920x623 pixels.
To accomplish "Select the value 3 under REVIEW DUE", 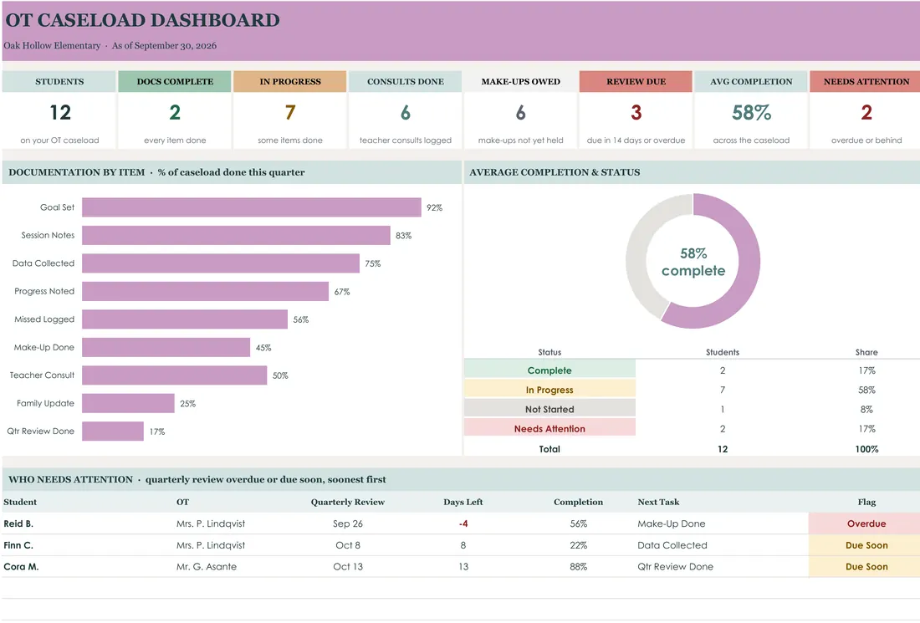I will coord(636,112).
